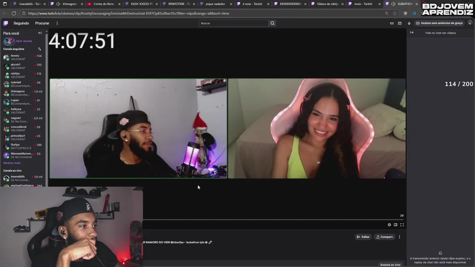The width and height of the screenshot is (475, 267).
Task: Open the bits diamond icon
Action: 409,23
